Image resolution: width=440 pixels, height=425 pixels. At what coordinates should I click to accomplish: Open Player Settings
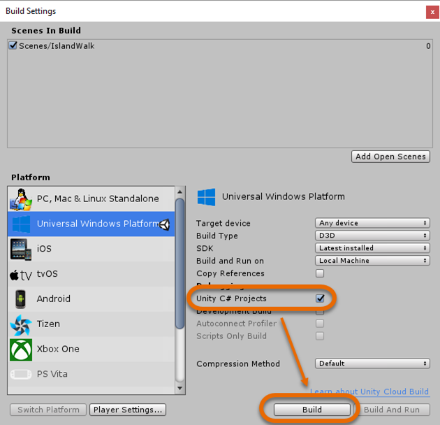pos(128,410)
